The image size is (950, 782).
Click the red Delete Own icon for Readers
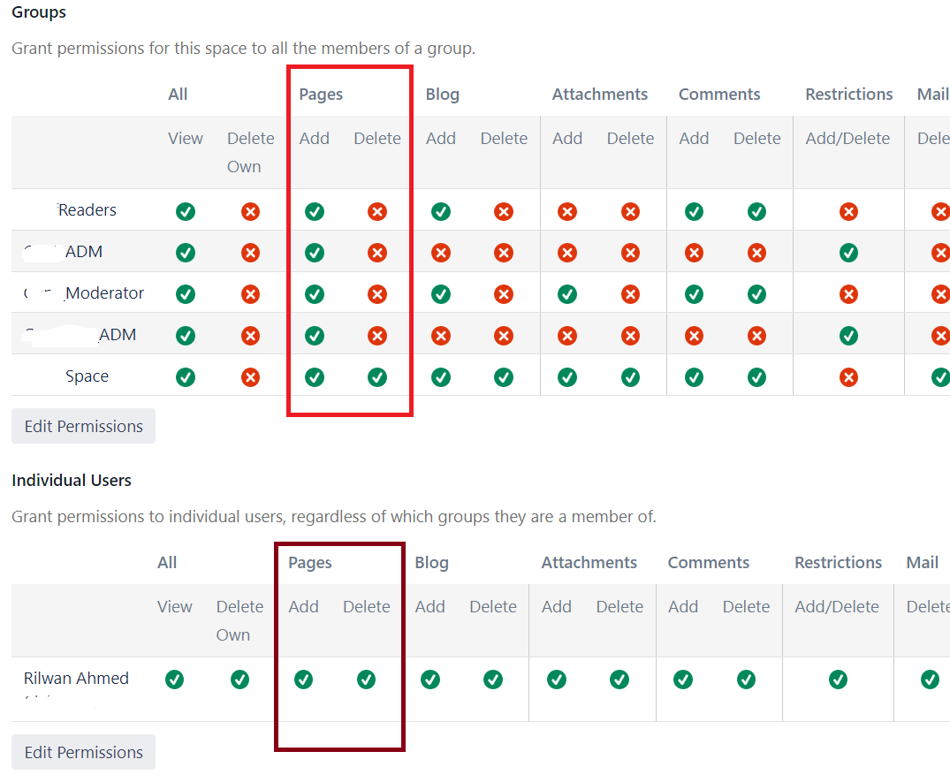click(250, 211)
